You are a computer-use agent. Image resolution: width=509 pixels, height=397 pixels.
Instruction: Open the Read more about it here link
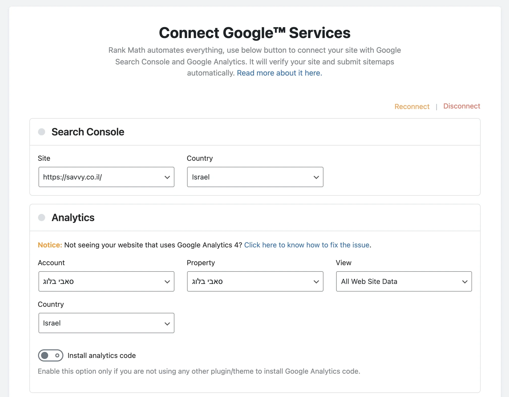pyautogui.click(x=279, y=73)
